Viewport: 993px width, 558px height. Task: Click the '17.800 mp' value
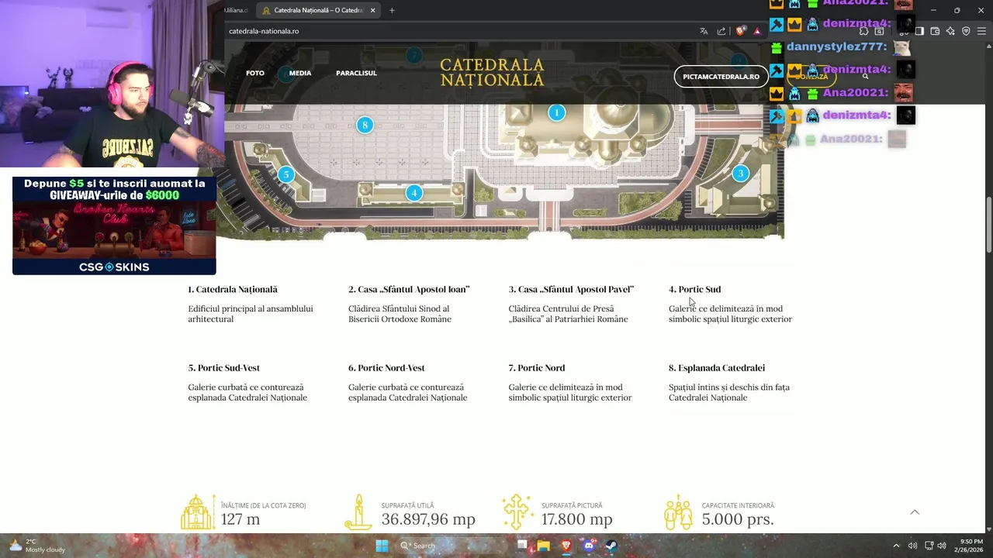(577, 519)
